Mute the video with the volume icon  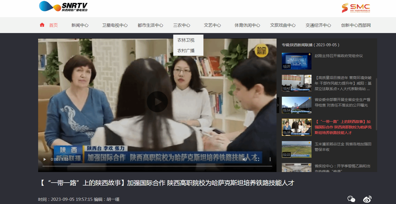[x=245, y=159]
